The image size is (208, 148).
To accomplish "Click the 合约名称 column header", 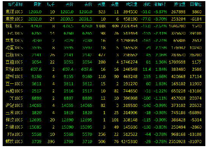I will tap(15, 5).
